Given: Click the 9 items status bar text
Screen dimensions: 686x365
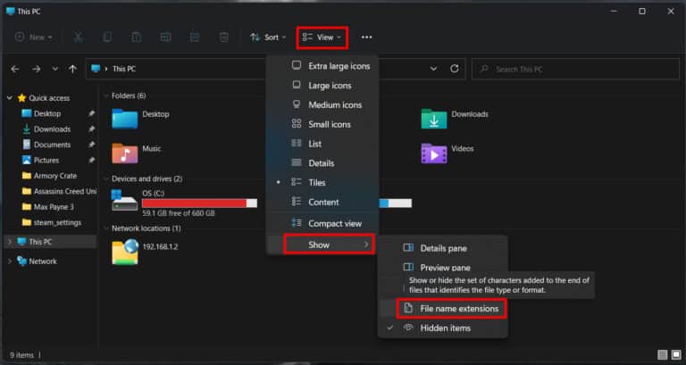Looking at the screenshot, I should point(21,355).
